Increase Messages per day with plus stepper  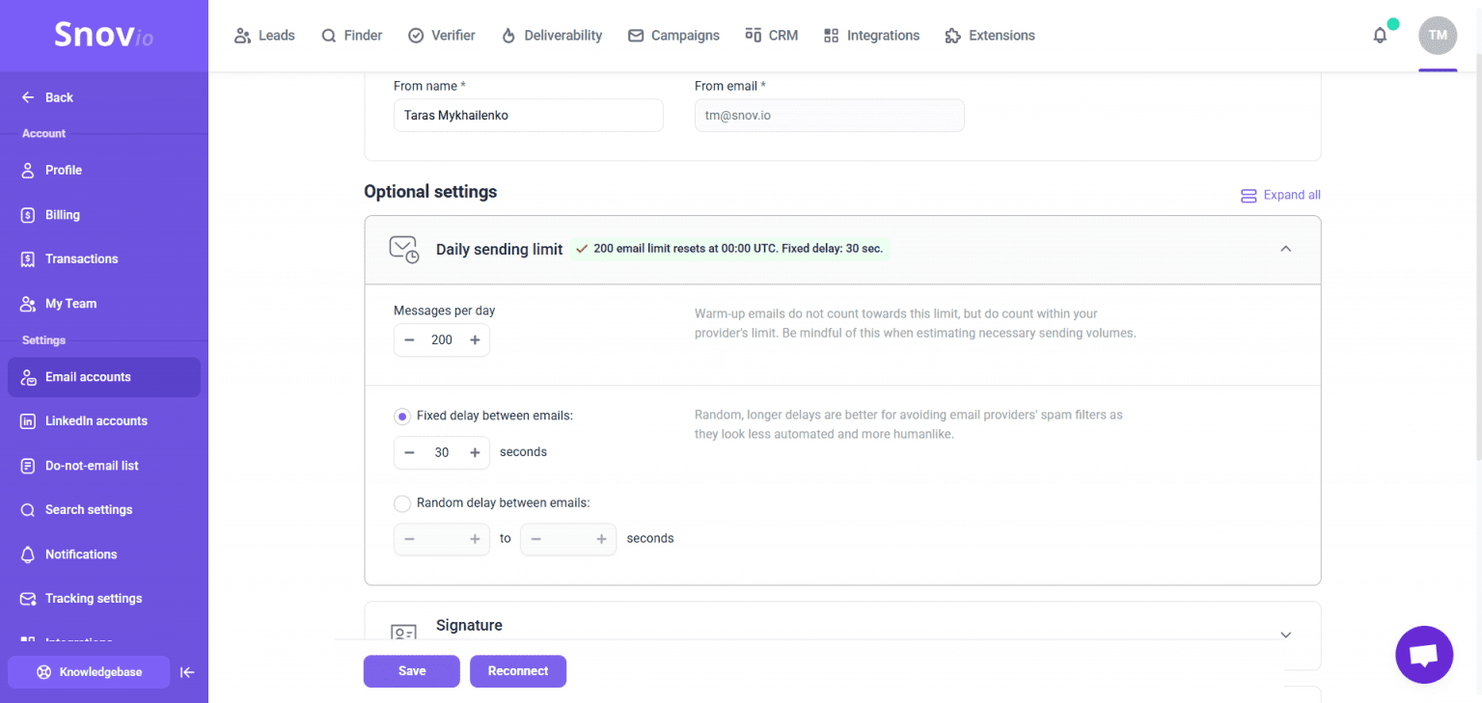click(475, 339)
